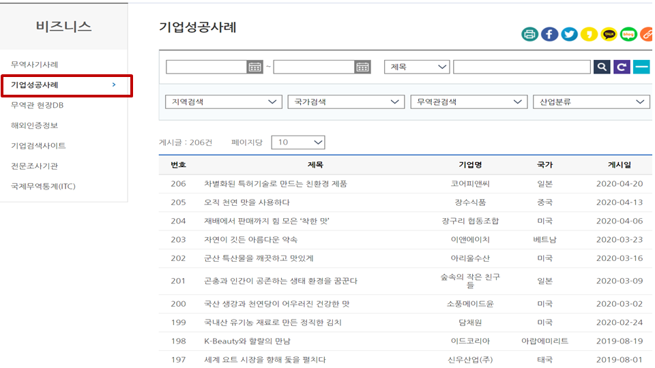Collapse filters with teal minus button
The height and width of the screenshot is (368, 655).
tap(641, 67)
